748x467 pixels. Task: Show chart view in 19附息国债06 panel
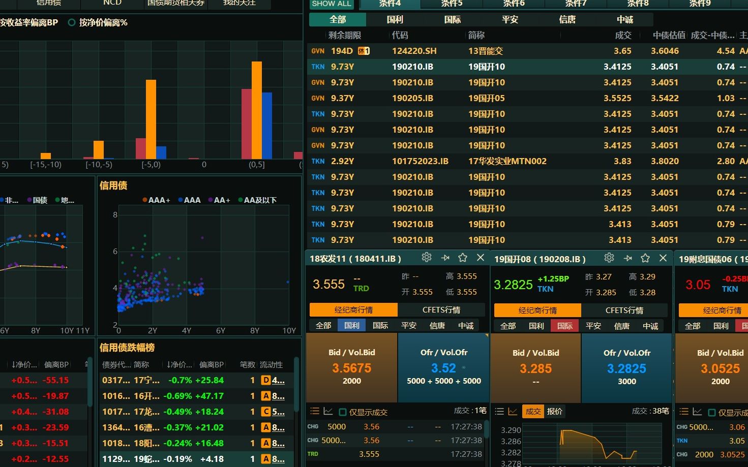click(697, 411)
